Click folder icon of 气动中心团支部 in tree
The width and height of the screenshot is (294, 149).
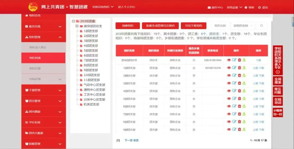(81, 85)
